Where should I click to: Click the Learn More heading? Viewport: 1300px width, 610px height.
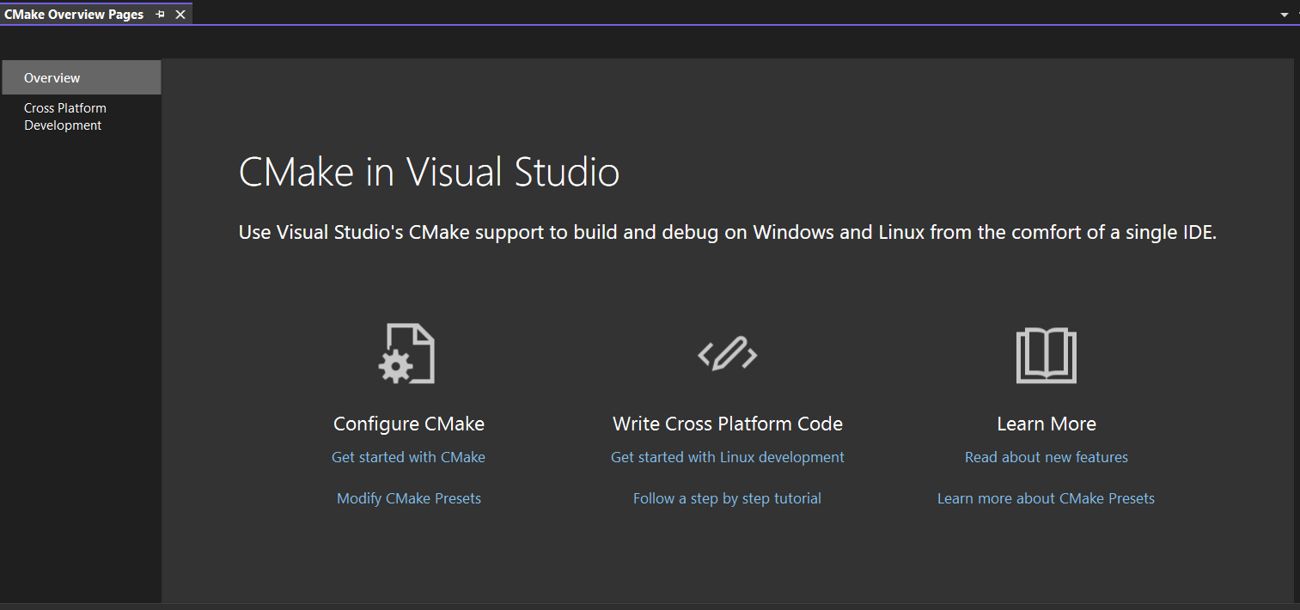coord(1047,424)
